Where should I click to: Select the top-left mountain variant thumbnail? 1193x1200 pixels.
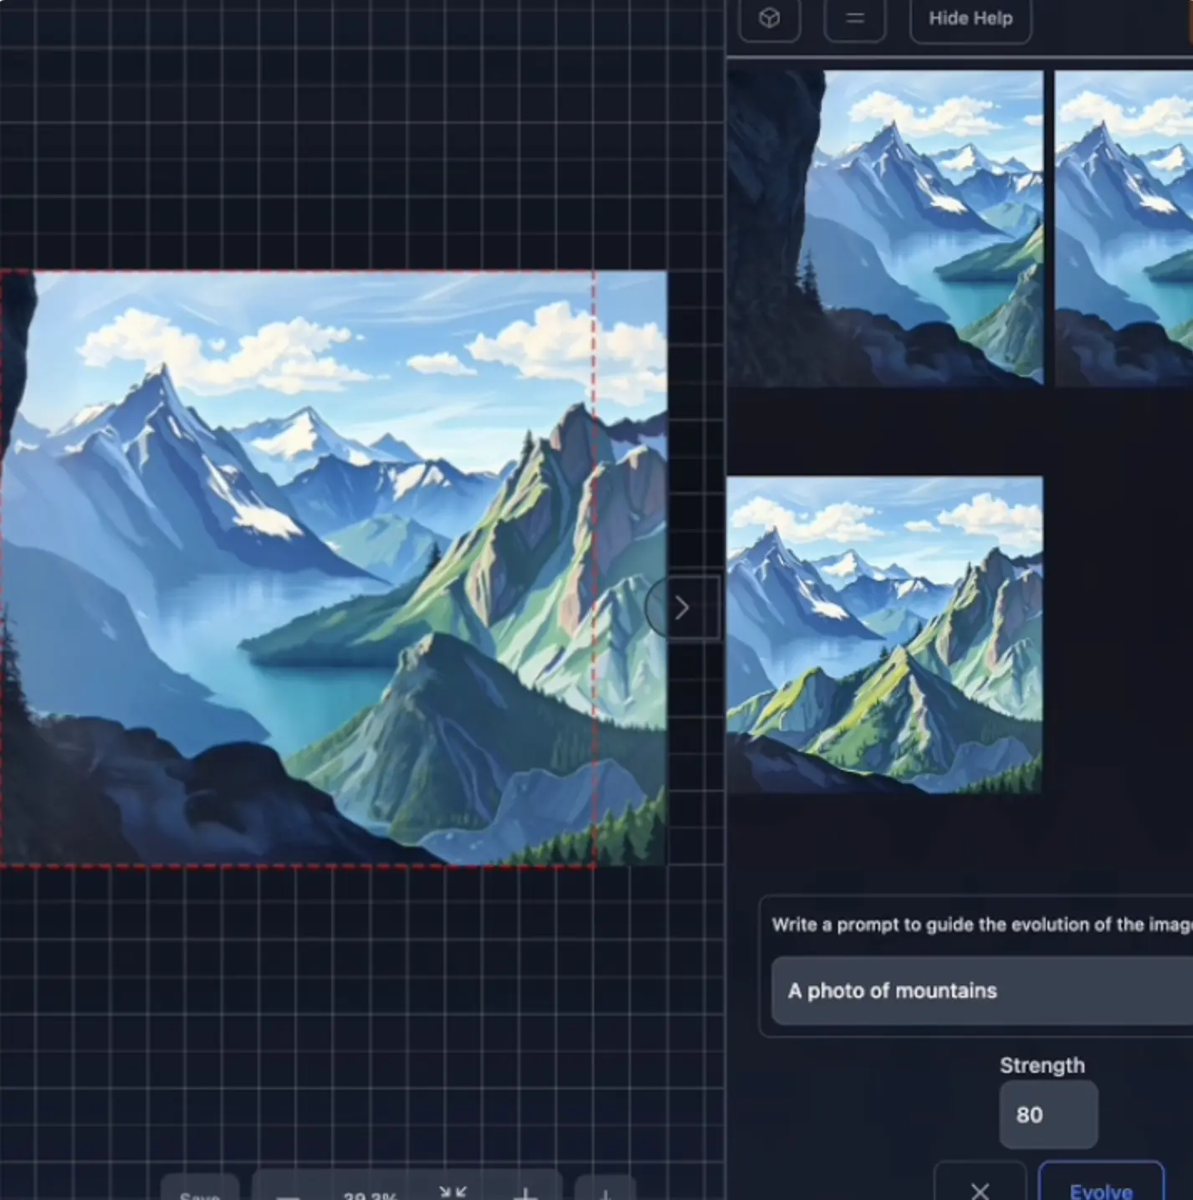pyautogui.click(x=887, y=226)
